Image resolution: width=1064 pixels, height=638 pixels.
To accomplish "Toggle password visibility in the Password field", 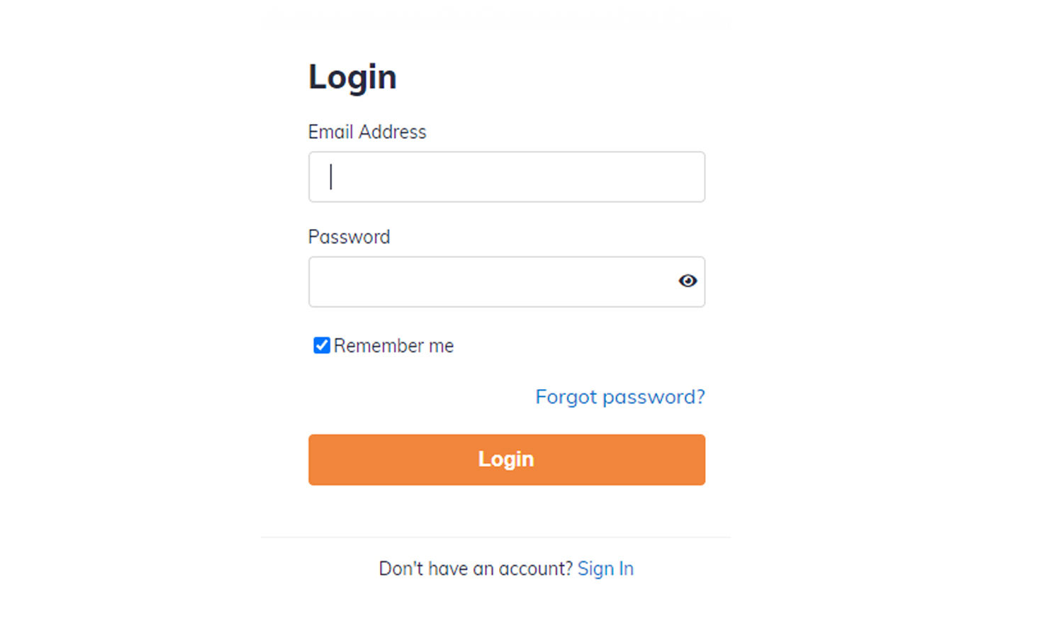I will pyautogui.click(x=687, y=281).
